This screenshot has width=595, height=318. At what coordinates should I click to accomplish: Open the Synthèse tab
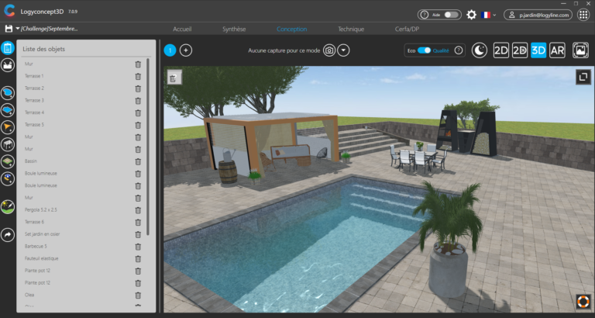pyautogui.click(x=234, y=29)
